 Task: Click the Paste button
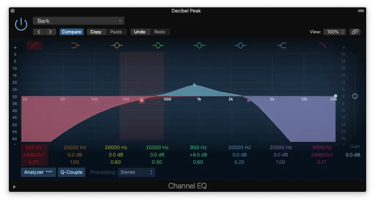(x=116, y=32)
